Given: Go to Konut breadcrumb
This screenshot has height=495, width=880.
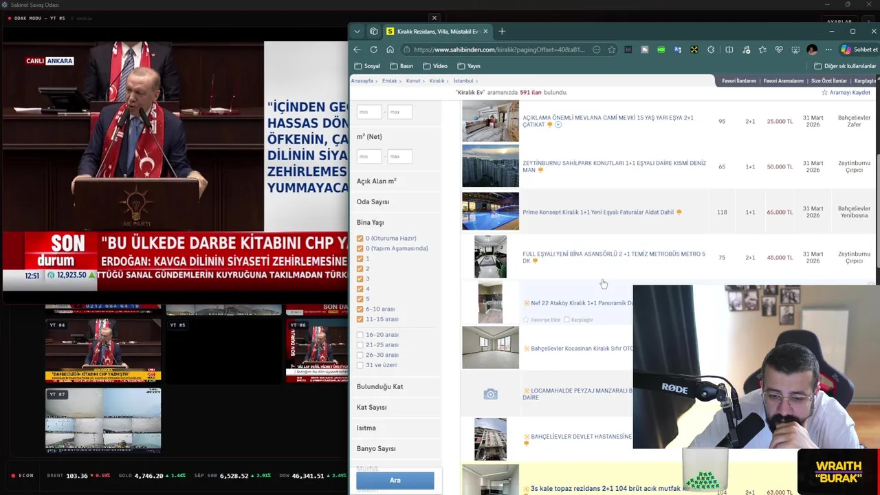Looking at the screenshot, I should (413, 80).
